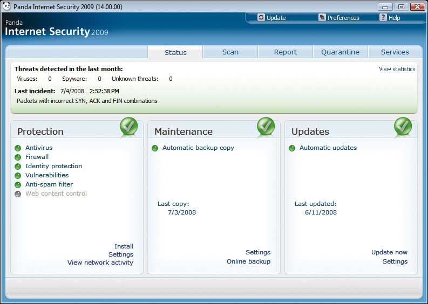Click green status dot beside Antivirus
The image size is (428, 304).
(x=18, y=148)
